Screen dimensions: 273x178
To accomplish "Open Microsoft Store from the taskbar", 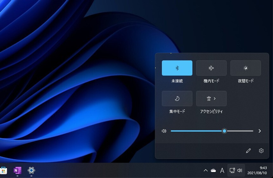I will (x=3, y=170).
